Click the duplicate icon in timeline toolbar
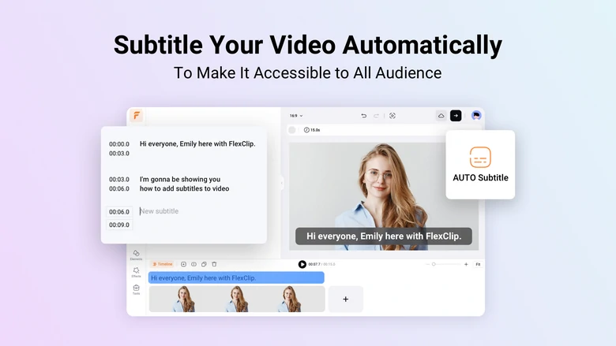 204,264
